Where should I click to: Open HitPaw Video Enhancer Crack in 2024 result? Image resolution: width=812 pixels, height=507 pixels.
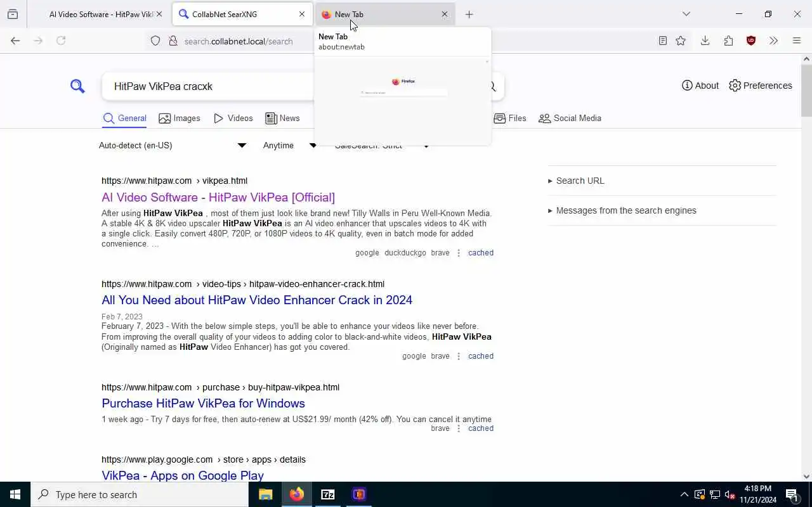coord(257,300)
